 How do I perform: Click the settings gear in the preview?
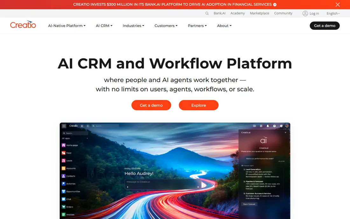(281, 126)
